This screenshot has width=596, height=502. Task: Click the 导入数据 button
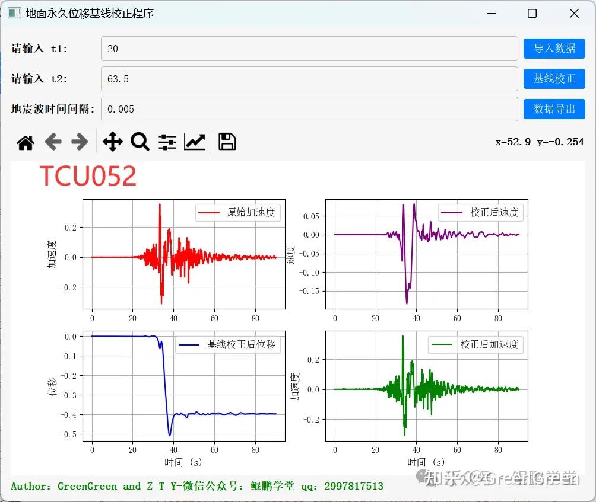pos(554,49)
